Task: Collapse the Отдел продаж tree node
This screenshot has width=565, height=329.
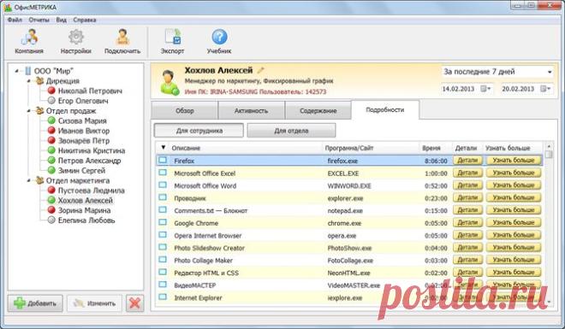Action: coord(29,111)
